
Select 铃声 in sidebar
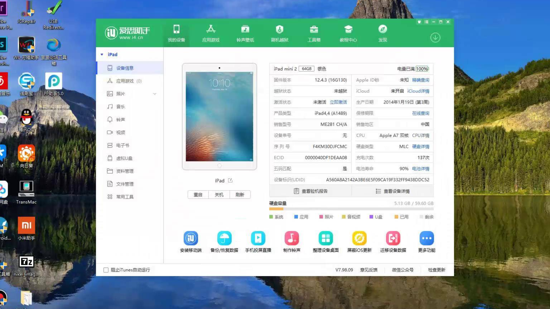click(130, 120)
